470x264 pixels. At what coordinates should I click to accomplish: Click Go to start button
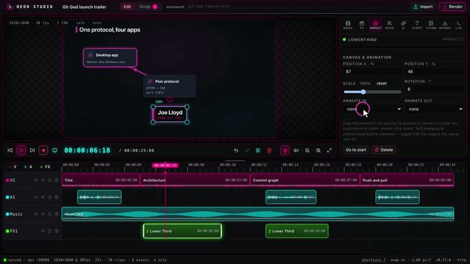(356, 150)
